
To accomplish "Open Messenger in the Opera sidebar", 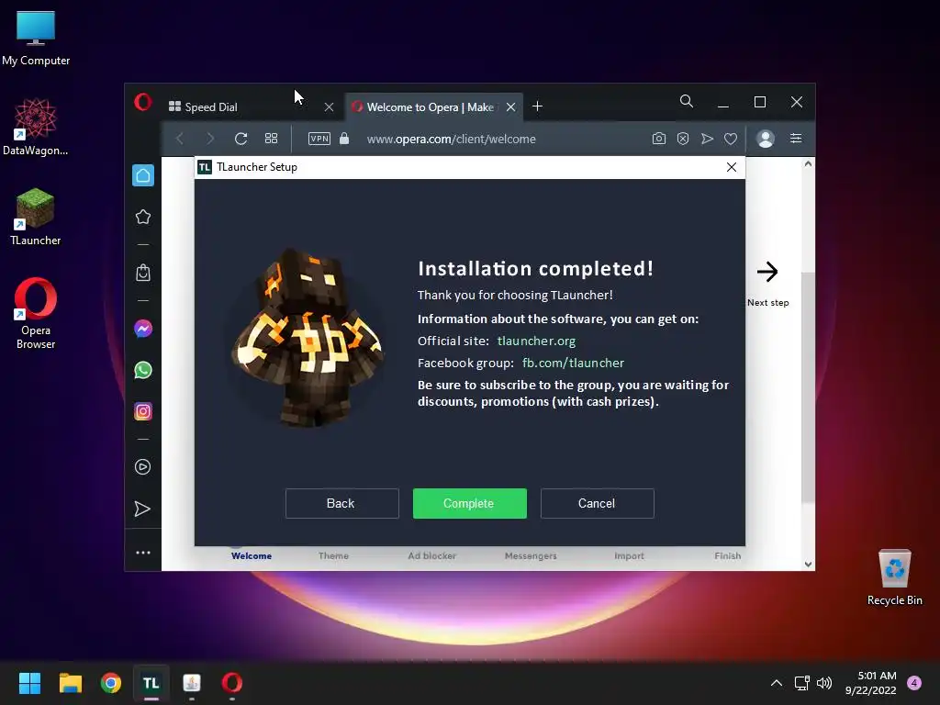I will click(142, 329).
